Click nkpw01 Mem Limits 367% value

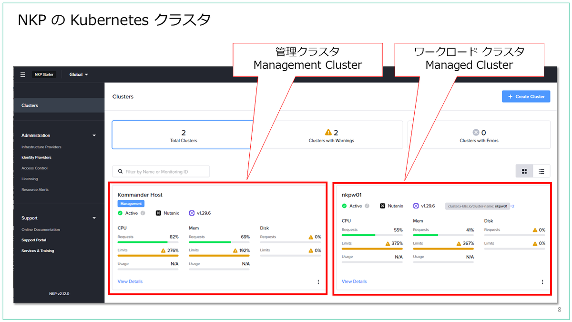[x=469, y=243]
